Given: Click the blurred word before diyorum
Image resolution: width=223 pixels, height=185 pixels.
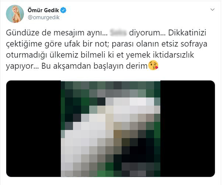Looking at the screenshot, I should [118, 32].
